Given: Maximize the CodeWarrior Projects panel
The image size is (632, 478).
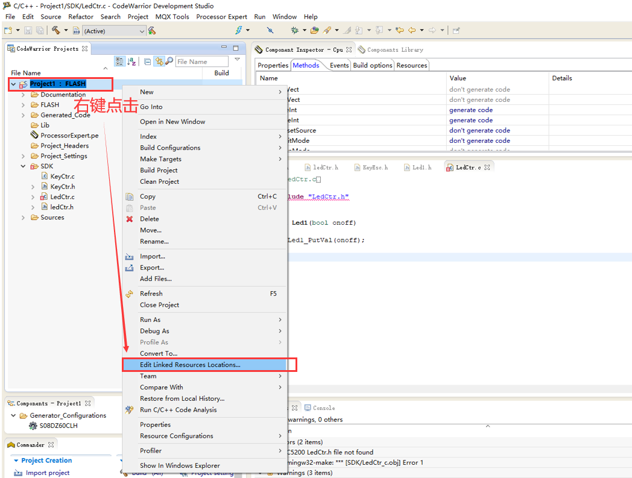Looking at the screenshot, I should click(x=236, y=48).
